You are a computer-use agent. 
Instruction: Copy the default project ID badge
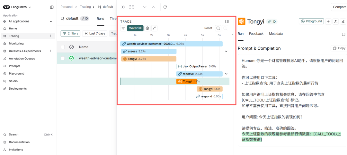pyautogui.click(x=85, y=19)
